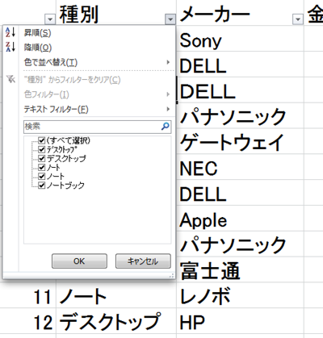Uncheck the half-width ﾉｰﾄ checkbox

tap(41, 167)
